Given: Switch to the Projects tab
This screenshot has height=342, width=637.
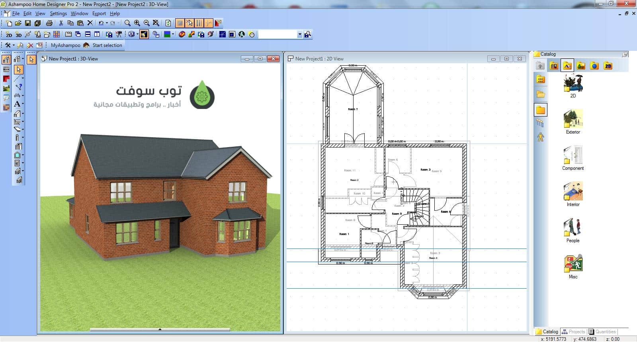Looking at the screenshot, I should click(573, 332).
